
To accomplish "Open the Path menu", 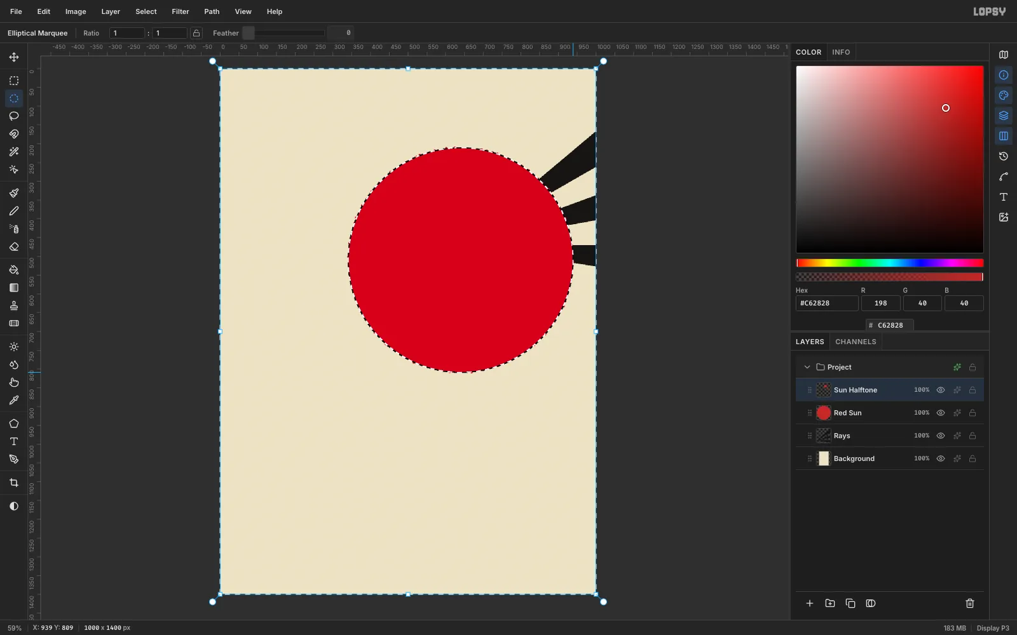I will (x=212, y=11).
